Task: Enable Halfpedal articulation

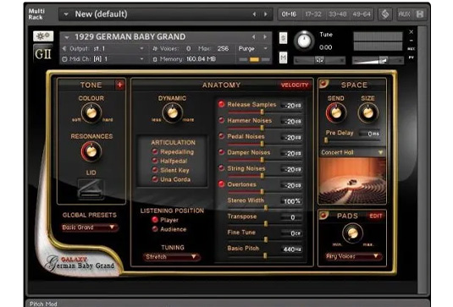Action: 155,161
